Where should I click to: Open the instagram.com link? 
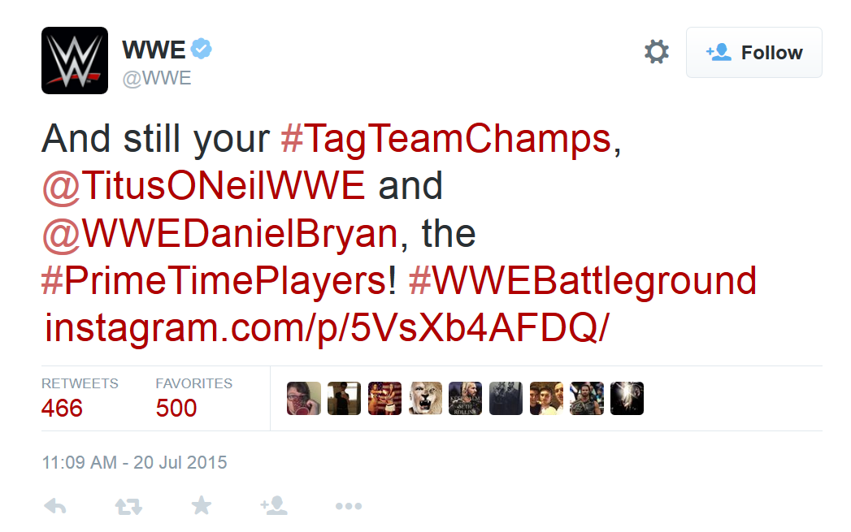326,327
